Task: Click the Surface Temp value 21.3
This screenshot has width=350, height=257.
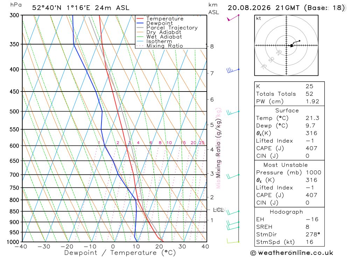Action: (x=313, y=118)
